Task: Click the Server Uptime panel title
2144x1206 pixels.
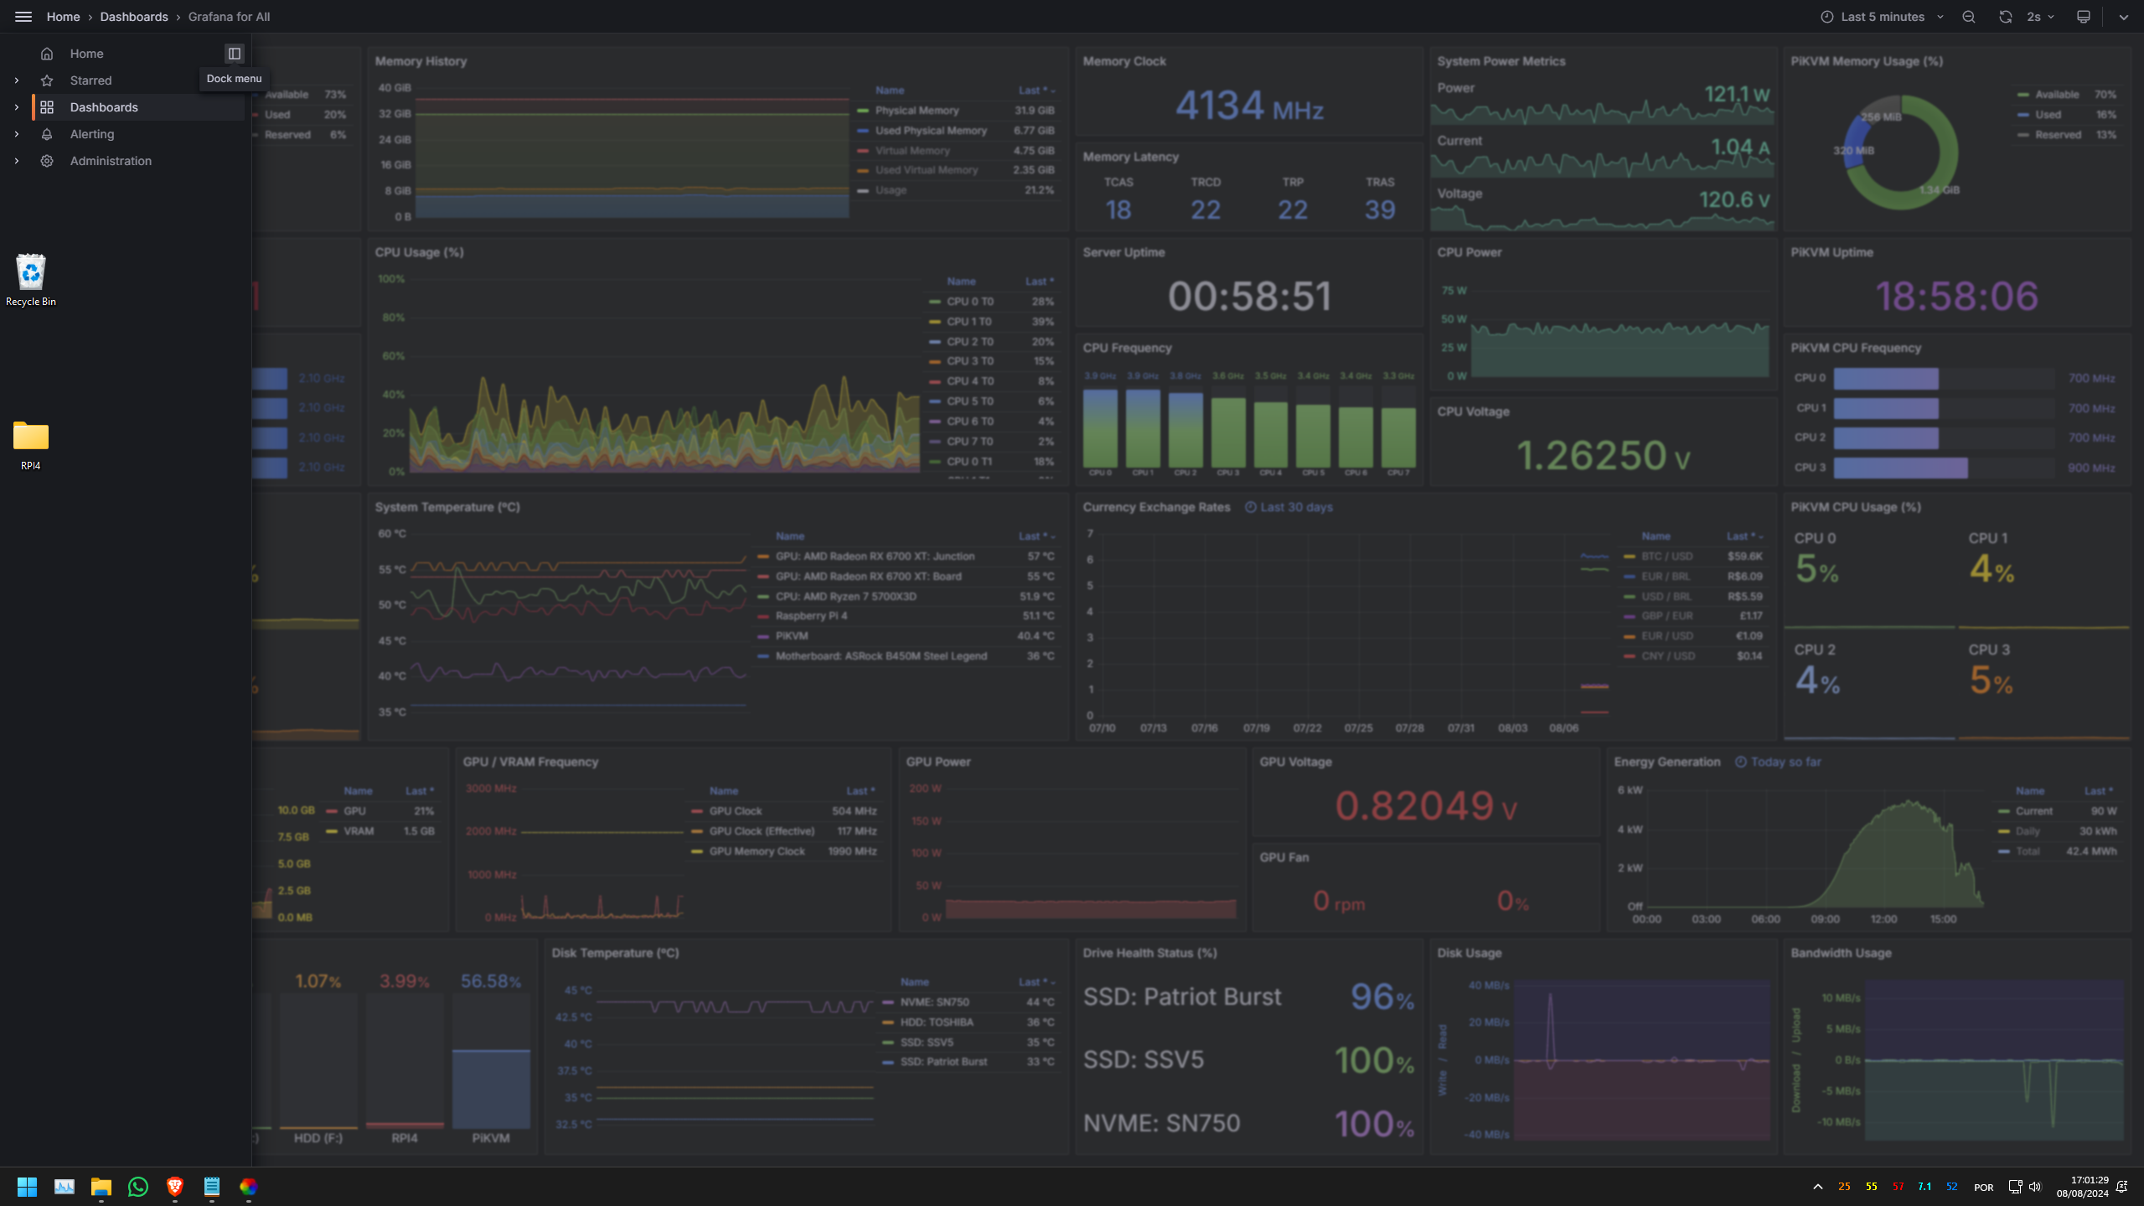Action: coord(1124,252)
